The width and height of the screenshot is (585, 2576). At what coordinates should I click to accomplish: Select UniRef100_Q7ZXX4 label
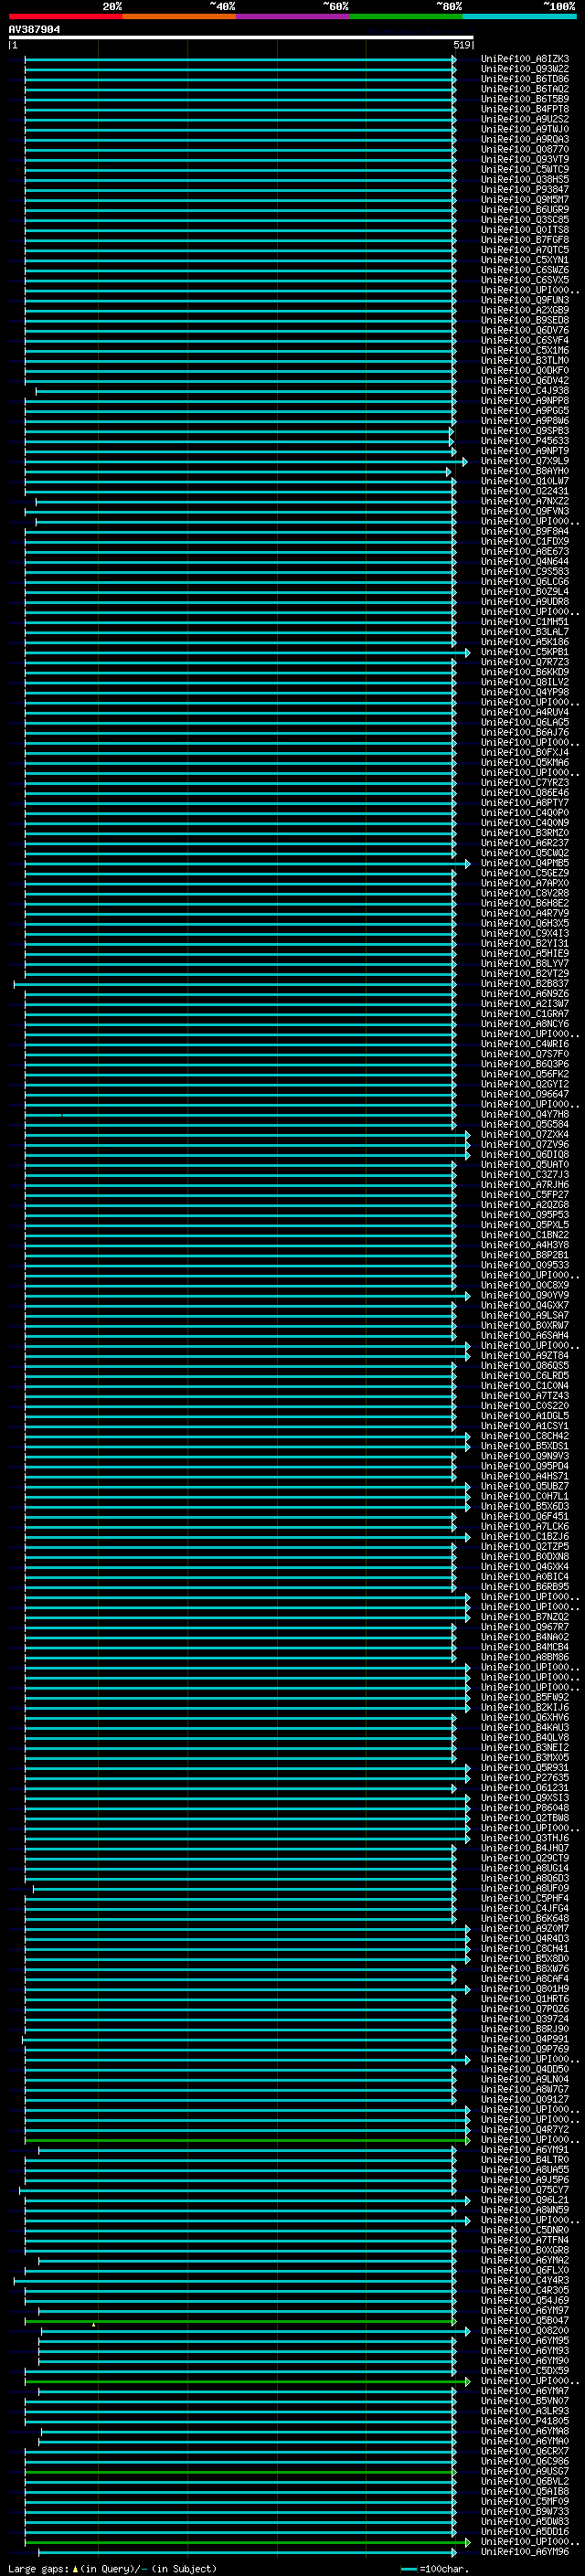[x=525, y=1134]
